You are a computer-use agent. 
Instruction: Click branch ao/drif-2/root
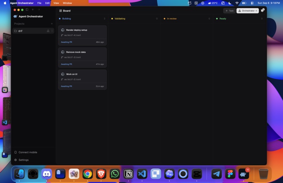pyautogui.click(x=73, y=79)
